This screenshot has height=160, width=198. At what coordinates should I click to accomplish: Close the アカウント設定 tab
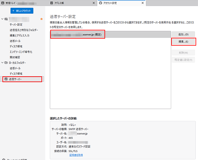143,3
